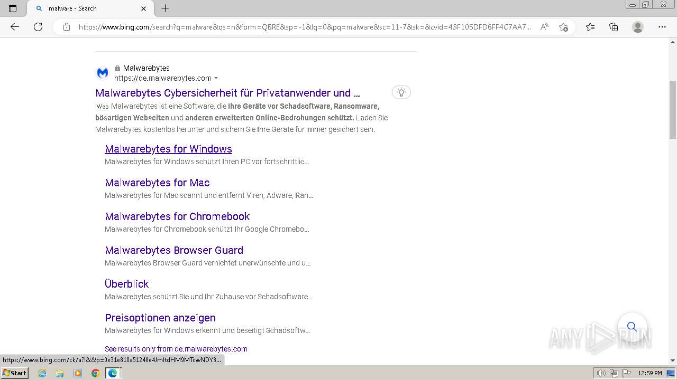Open Action Center flag icon
The height and width of the screenshot is (380, 677).
coord(627,373)
